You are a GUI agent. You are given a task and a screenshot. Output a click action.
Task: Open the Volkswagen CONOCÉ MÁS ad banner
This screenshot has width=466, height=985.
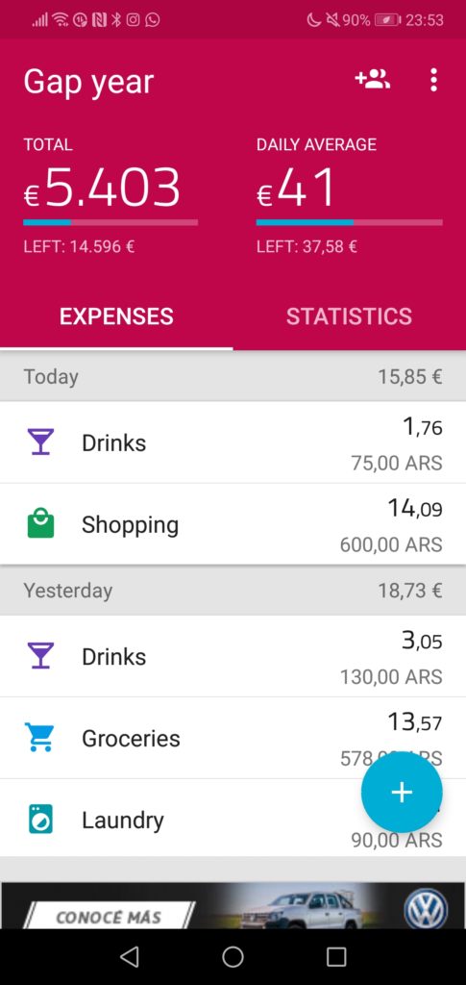click(233, 905)
